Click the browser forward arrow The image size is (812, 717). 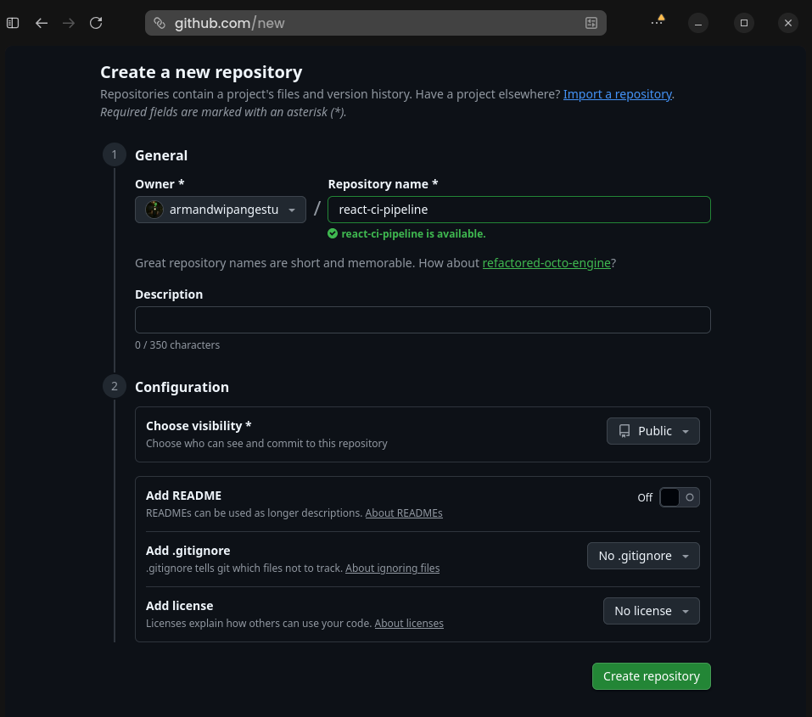(x=69, y=23)
